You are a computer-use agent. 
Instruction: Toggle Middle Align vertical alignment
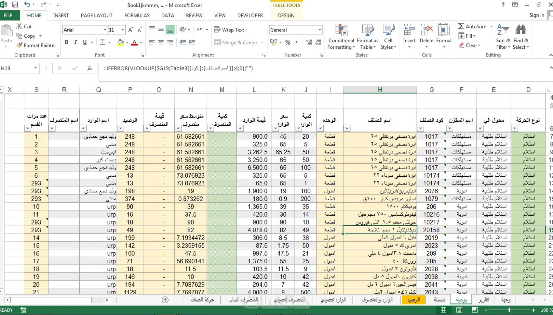161,30
